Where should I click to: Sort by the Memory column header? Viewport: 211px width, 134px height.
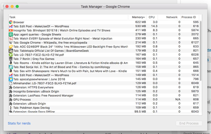pos(138,17)
